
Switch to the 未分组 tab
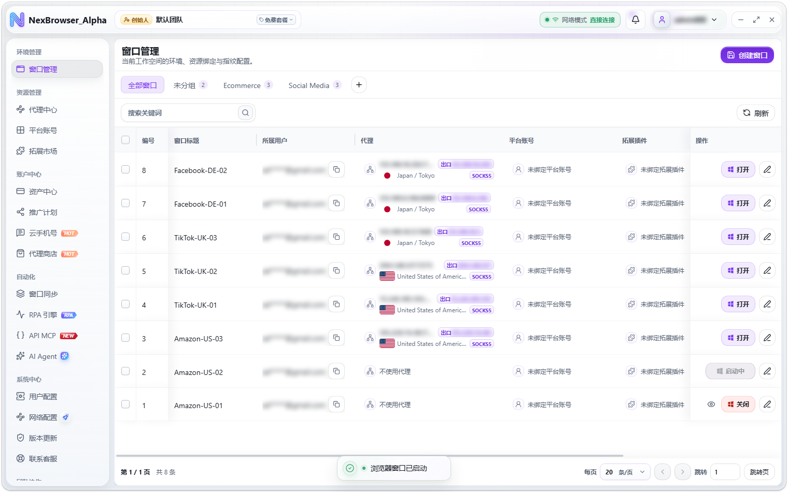190,85
